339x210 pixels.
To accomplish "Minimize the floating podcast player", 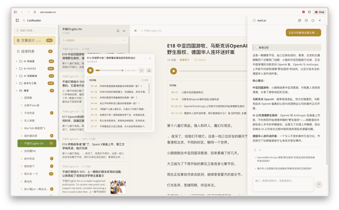I will [x=144, y=58].
